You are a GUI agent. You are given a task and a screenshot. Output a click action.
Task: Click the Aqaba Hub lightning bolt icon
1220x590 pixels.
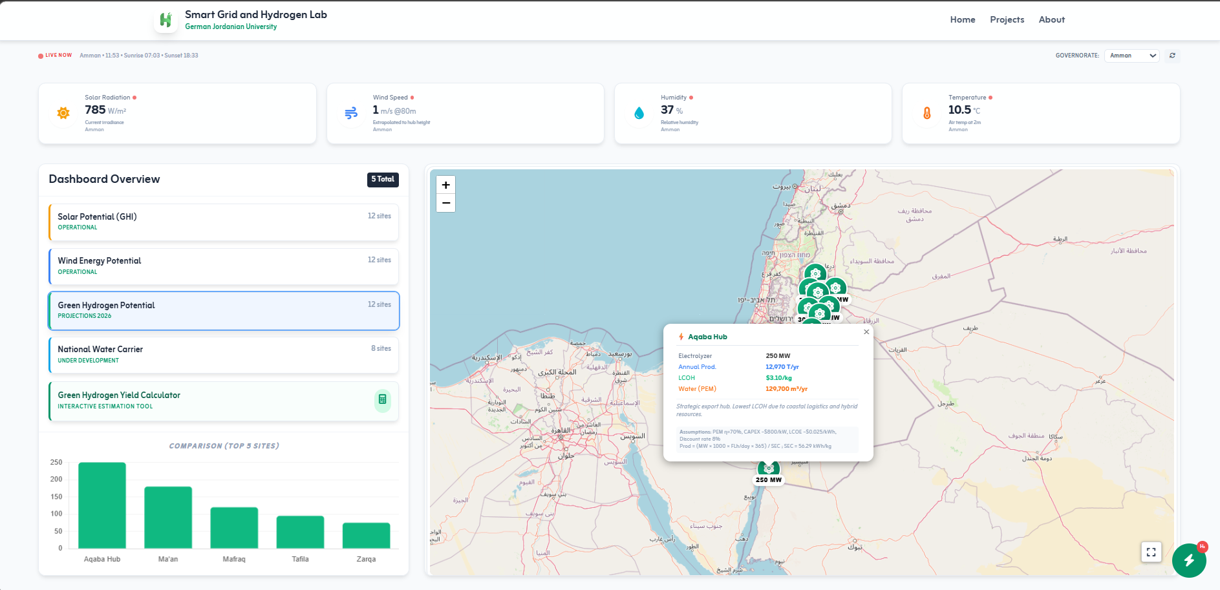[x=681, y=337]
